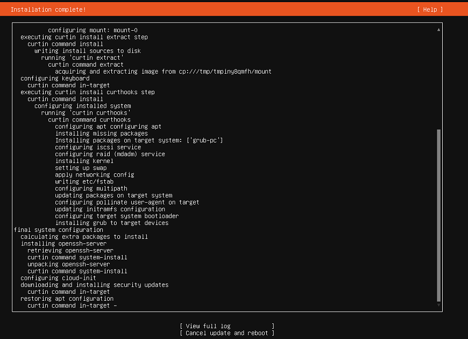The image size is (468, 339).
Task: Open the Help menu in the header
Action: point(429,10)
